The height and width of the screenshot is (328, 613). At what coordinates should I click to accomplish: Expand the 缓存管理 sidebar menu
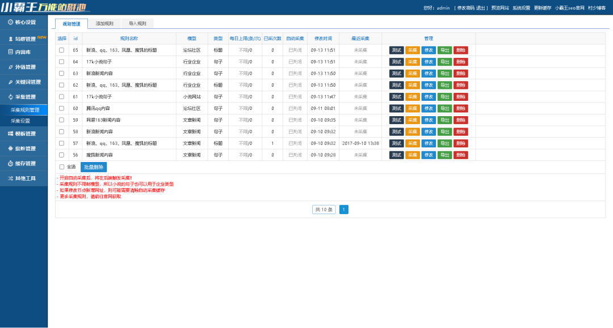coord(24,164)
